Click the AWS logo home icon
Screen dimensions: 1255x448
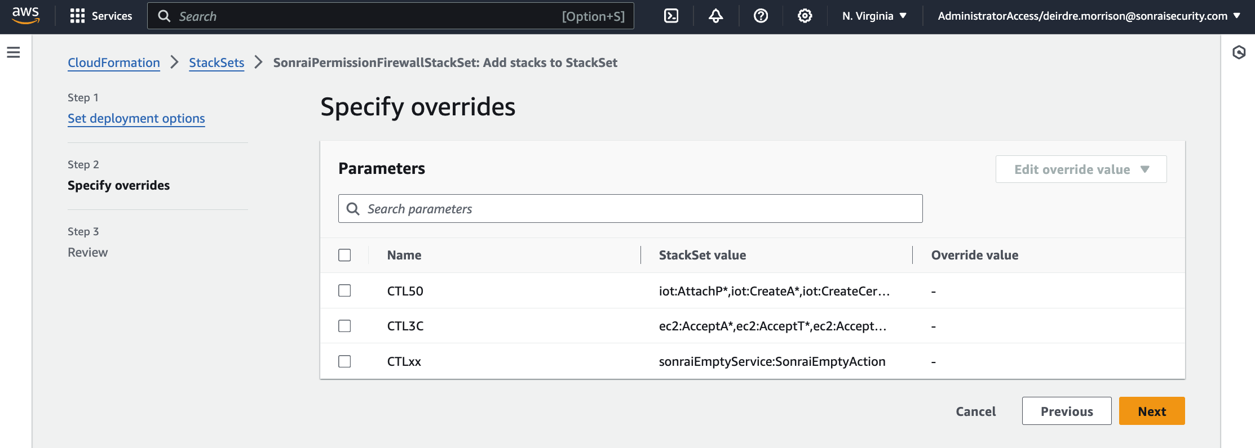26,16
